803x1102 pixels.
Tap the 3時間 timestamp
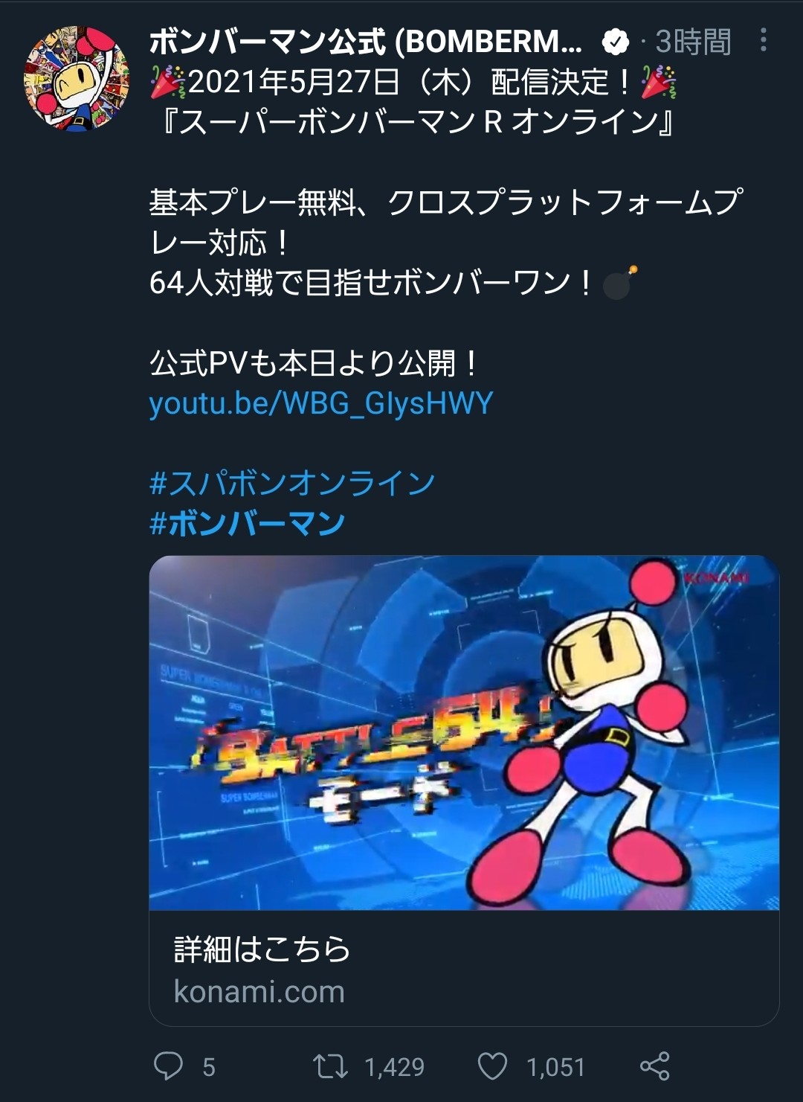click(693, 42)
